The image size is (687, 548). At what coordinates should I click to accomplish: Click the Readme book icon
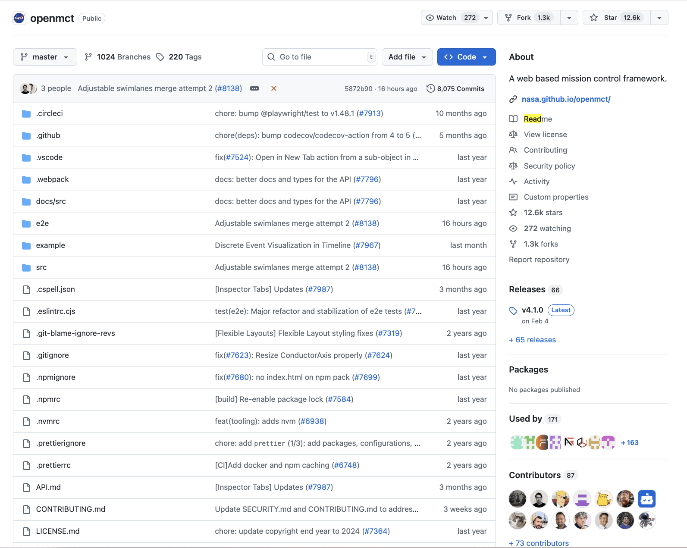click(x=513, y=119)
